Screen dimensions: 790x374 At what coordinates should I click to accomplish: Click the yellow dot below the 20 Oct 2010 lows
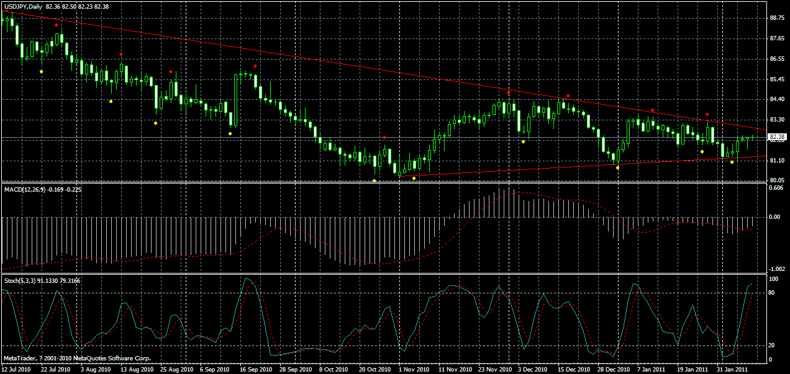375,180
